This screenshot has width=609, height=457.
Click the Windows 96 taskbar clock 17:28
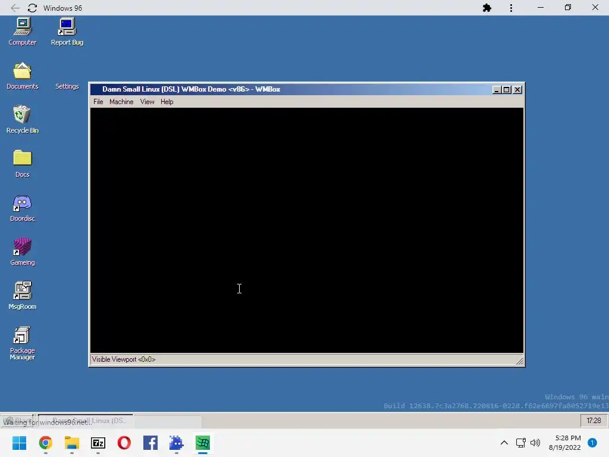tap(594, 421)
